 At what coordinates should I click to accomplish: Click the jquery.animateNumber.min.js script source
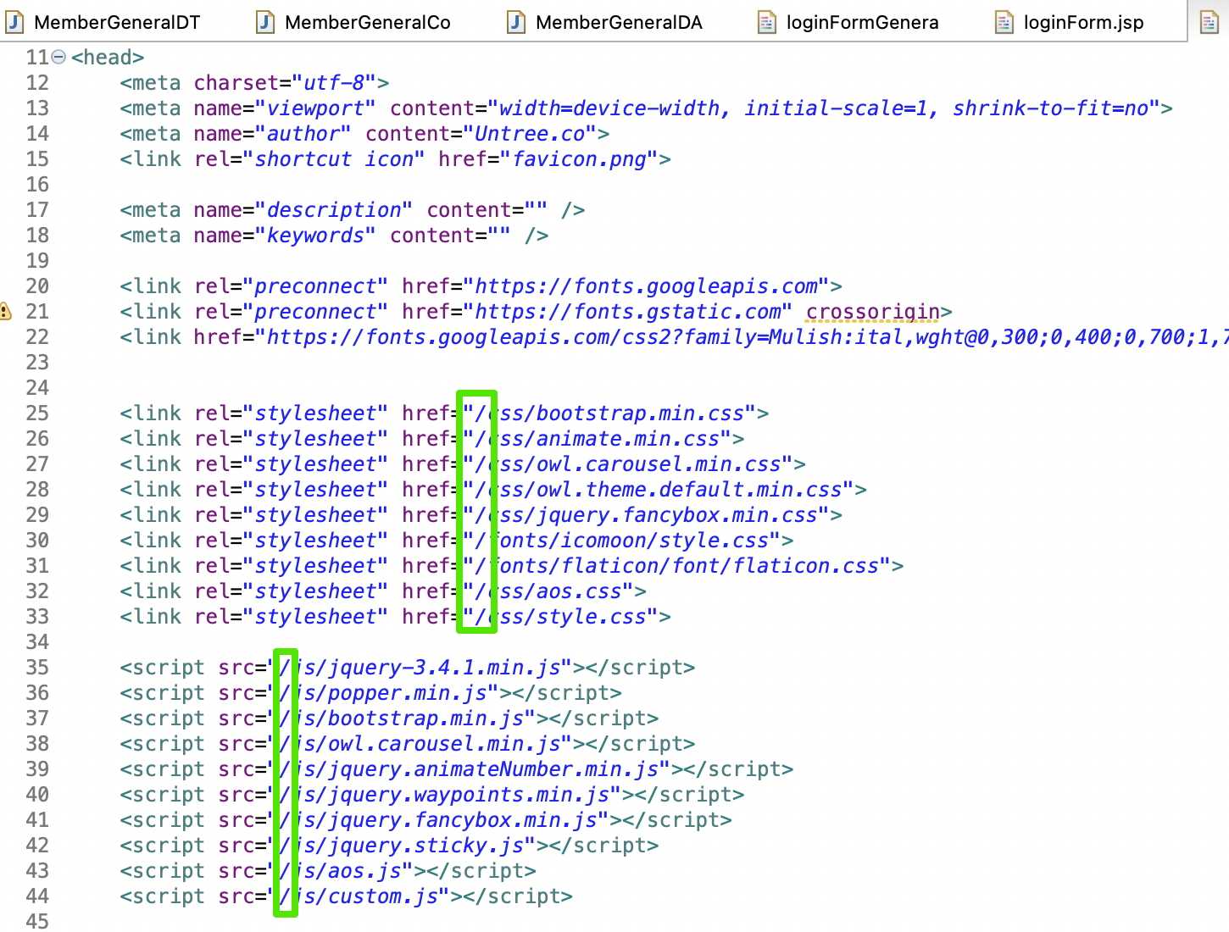pos(469,769)
